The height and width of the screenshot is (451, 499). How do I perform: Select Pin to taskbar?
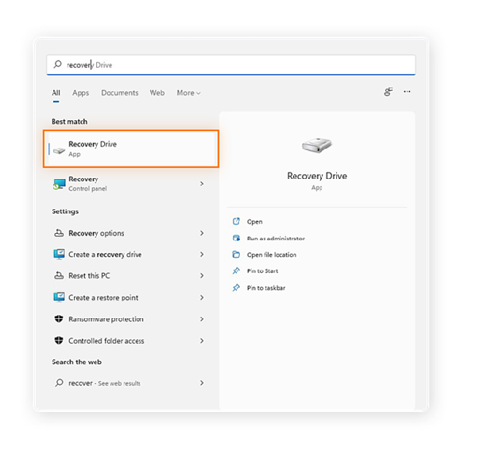266,288
